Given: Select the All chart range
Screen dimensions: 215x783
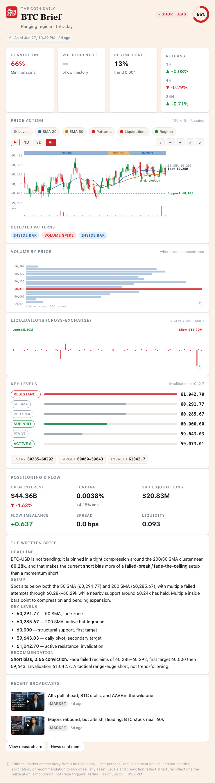Looking at the screenshot, I should tap(51, 142).
